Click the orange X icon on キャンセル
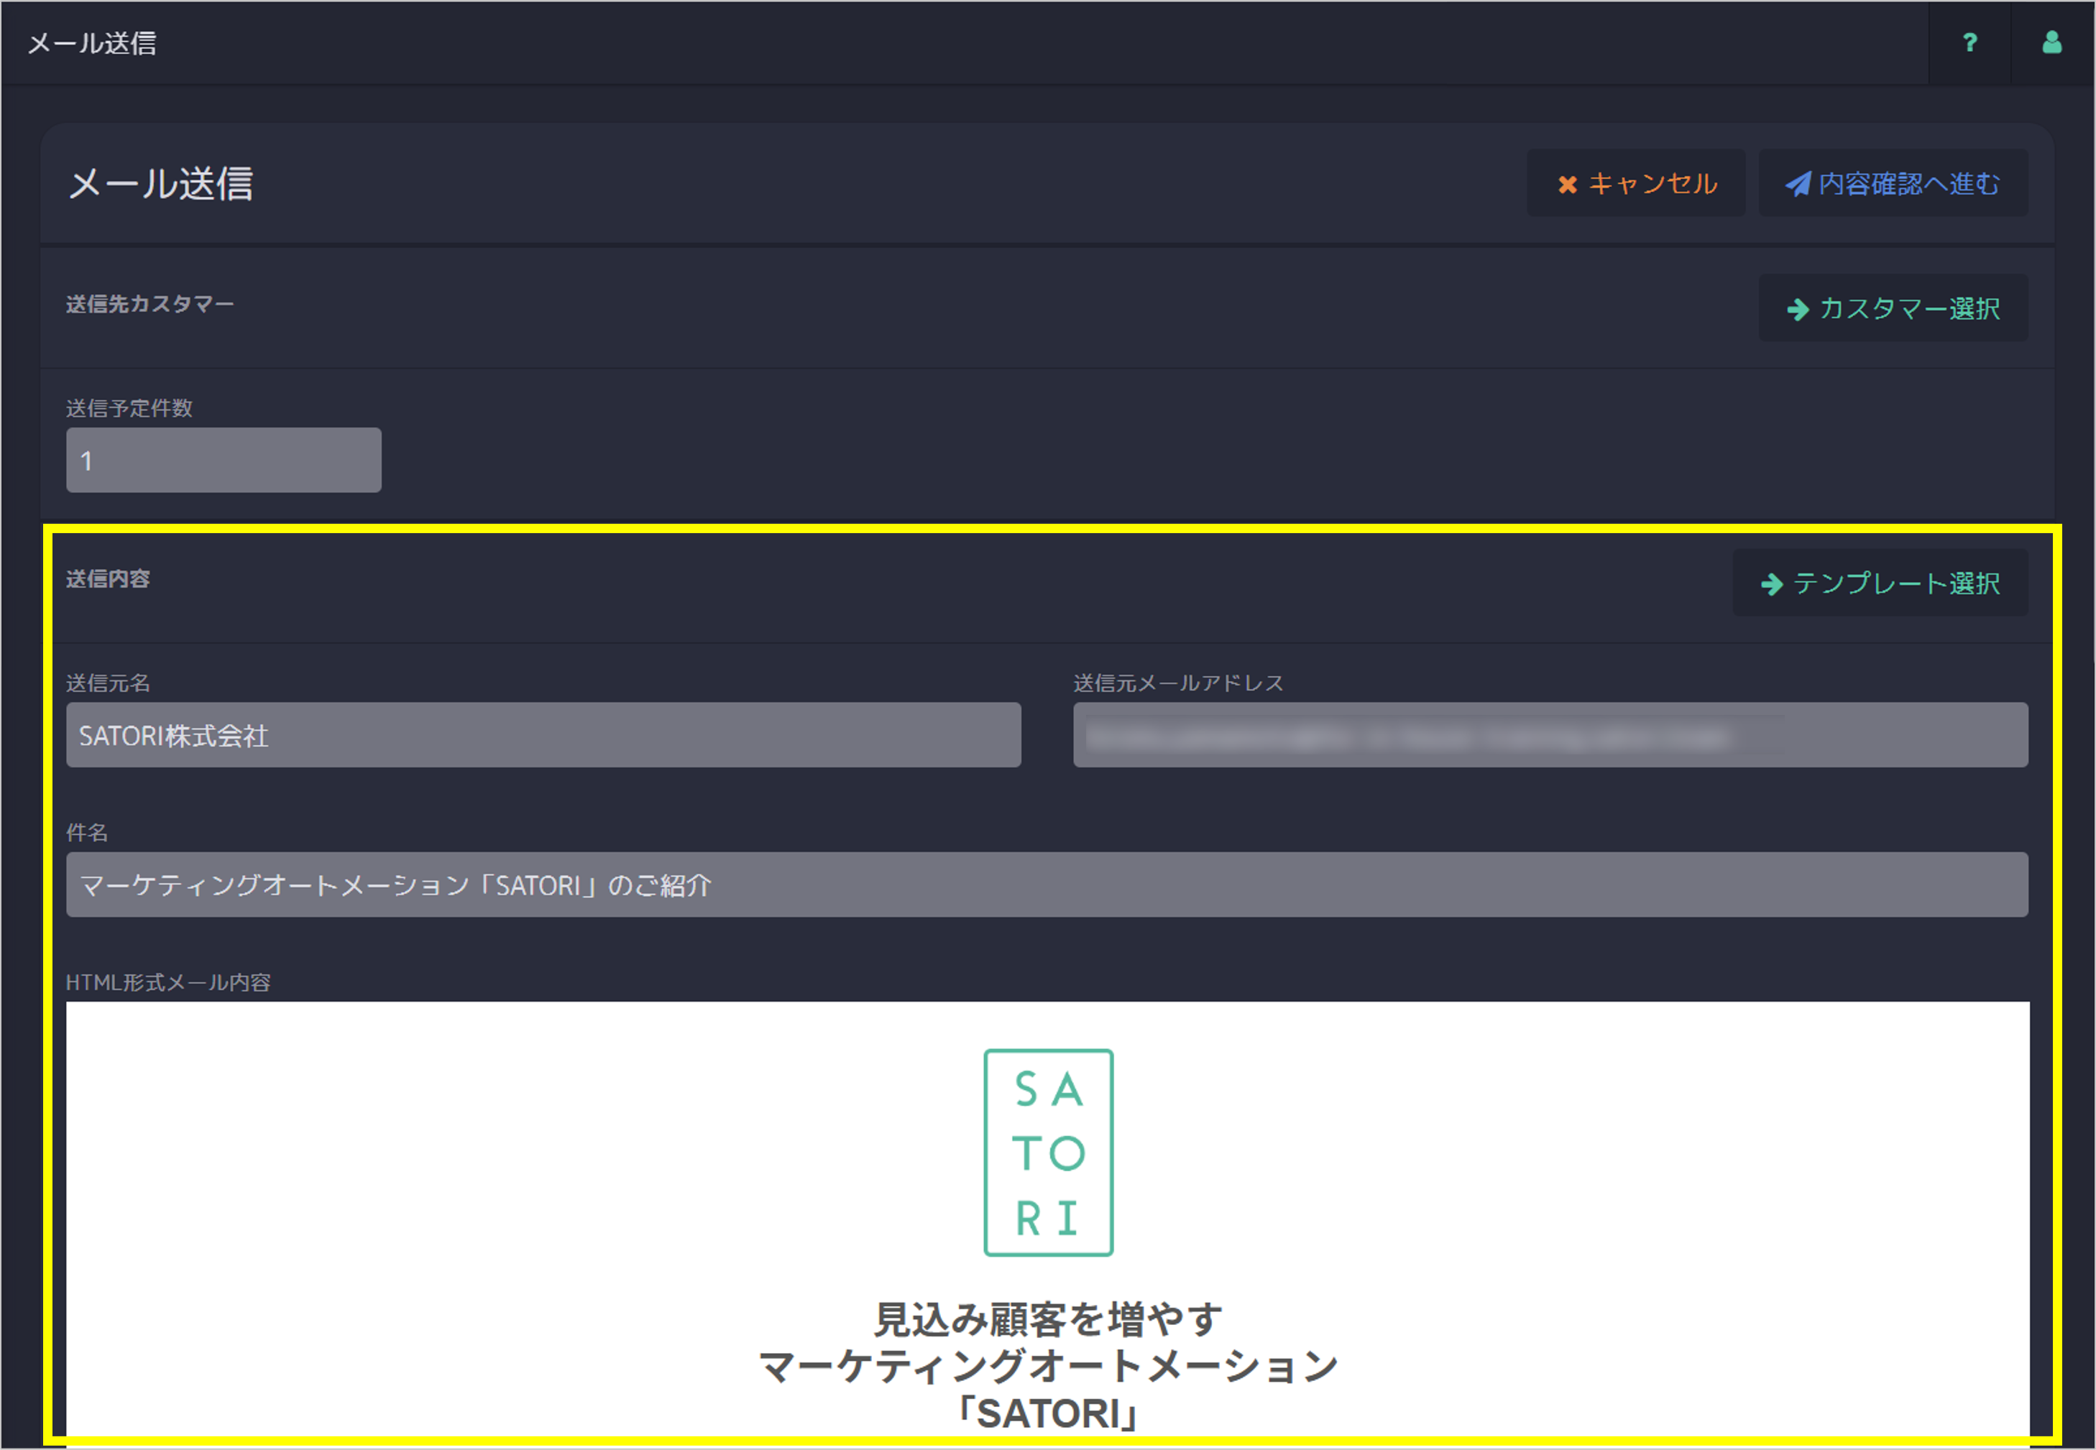 (x=1567, y=185)
